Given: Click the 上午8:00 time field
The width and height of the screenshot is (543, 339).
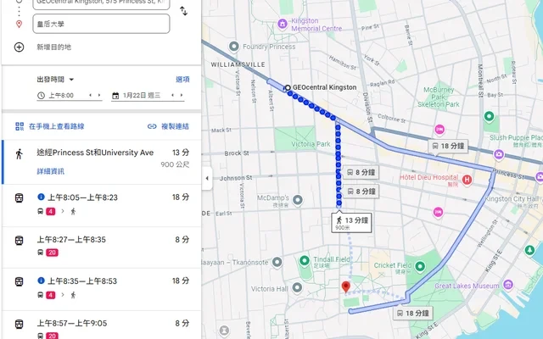Looking at the screenshot, I should point(61,96).
